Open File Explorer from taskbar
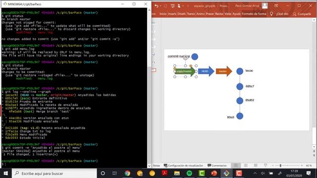The width and height of the screenshot is (317, 178). pyautogui.click(x=177, y=174)
